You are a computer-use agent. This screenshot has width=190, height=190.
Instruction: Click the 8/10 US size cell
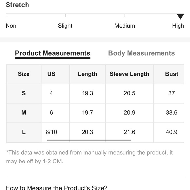pyautogui.click(x=51, y=132)
